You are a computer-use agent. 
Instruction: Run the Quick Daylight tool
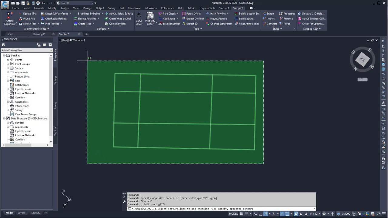115,24
